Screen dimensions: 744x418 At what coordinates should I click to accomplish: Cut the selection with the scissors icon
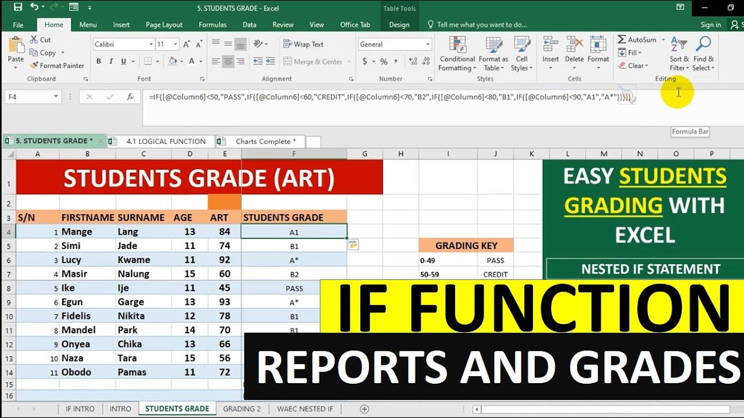coord(33,39)
